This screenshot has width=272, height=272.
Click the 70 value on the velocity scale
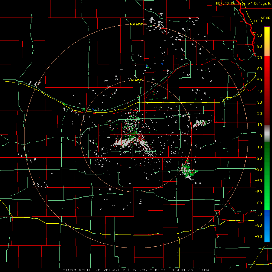260,58
